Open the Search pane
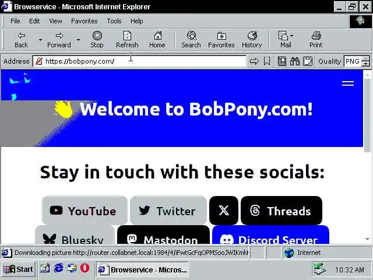The image size is (373, 280). coord(191,40)
